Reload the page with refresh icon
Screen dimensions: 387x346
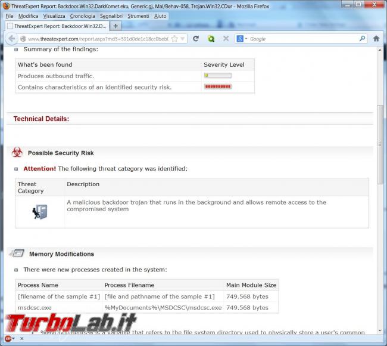[x=196, y=39]
